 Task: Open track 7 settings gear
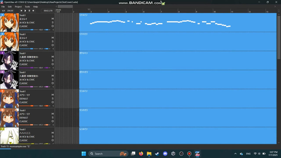52,140
